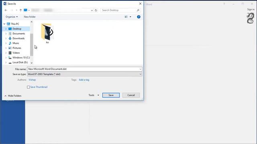Open the address bar path dropdown
This screenshot has height=144, width=257.
pyautogui.click(x=92, y=10)
